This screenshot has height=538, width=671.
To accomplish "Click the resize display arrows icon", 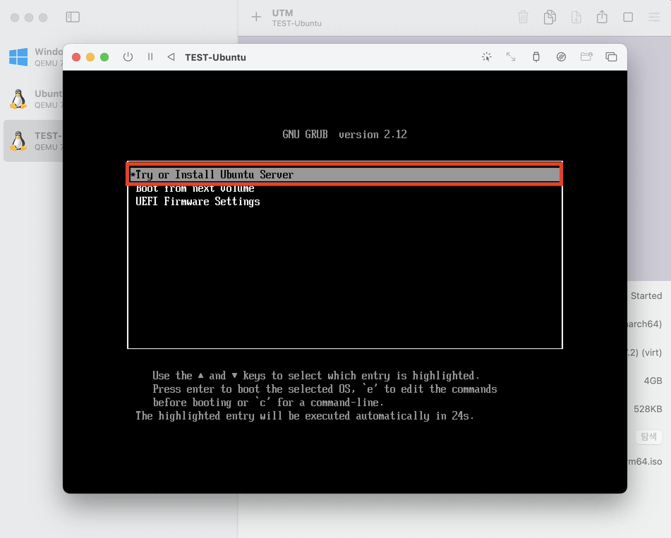I will coord(511,57).
